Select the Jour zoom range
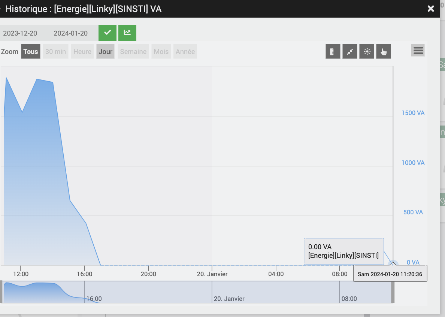The image size is (445, 317). click(x=106, y=51)
